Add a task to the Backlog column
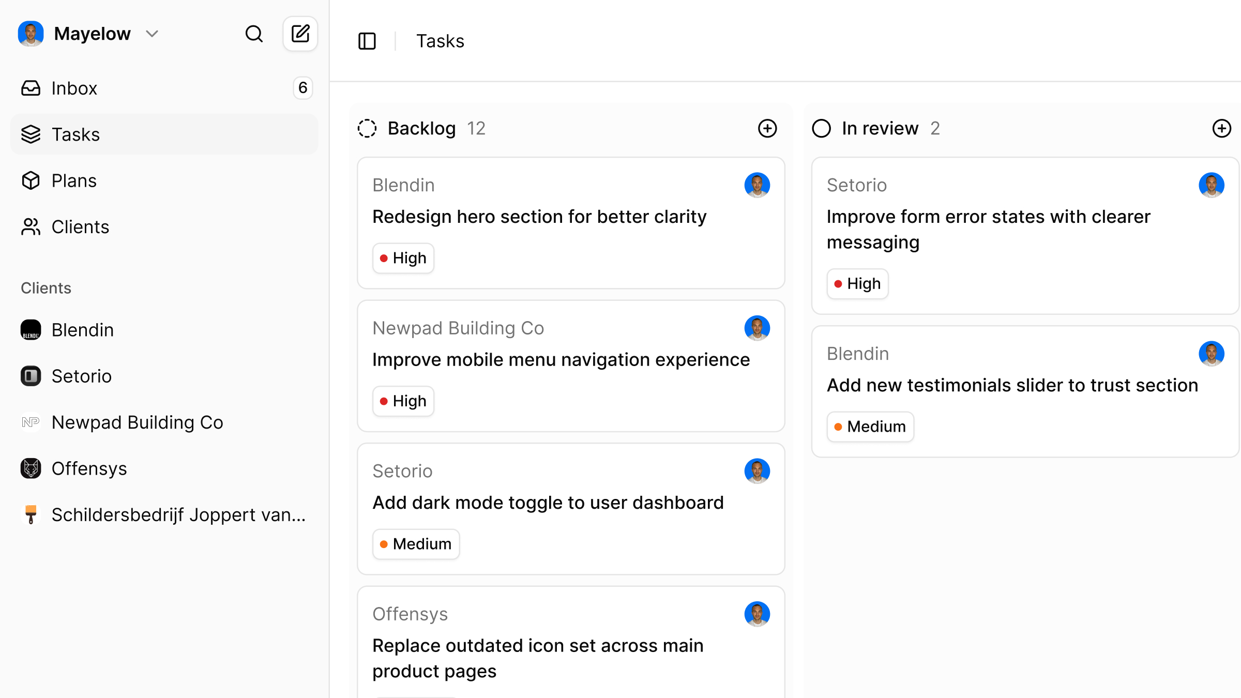This screenshot has height=698, width=1241. pyautogui.click(x=767, y=128)
